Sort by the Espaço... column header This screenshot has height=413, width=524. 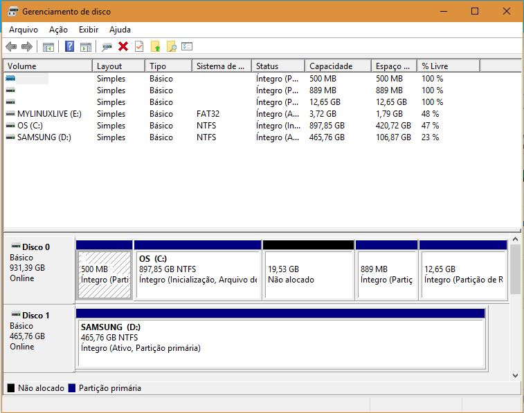(x=395, y=66)
